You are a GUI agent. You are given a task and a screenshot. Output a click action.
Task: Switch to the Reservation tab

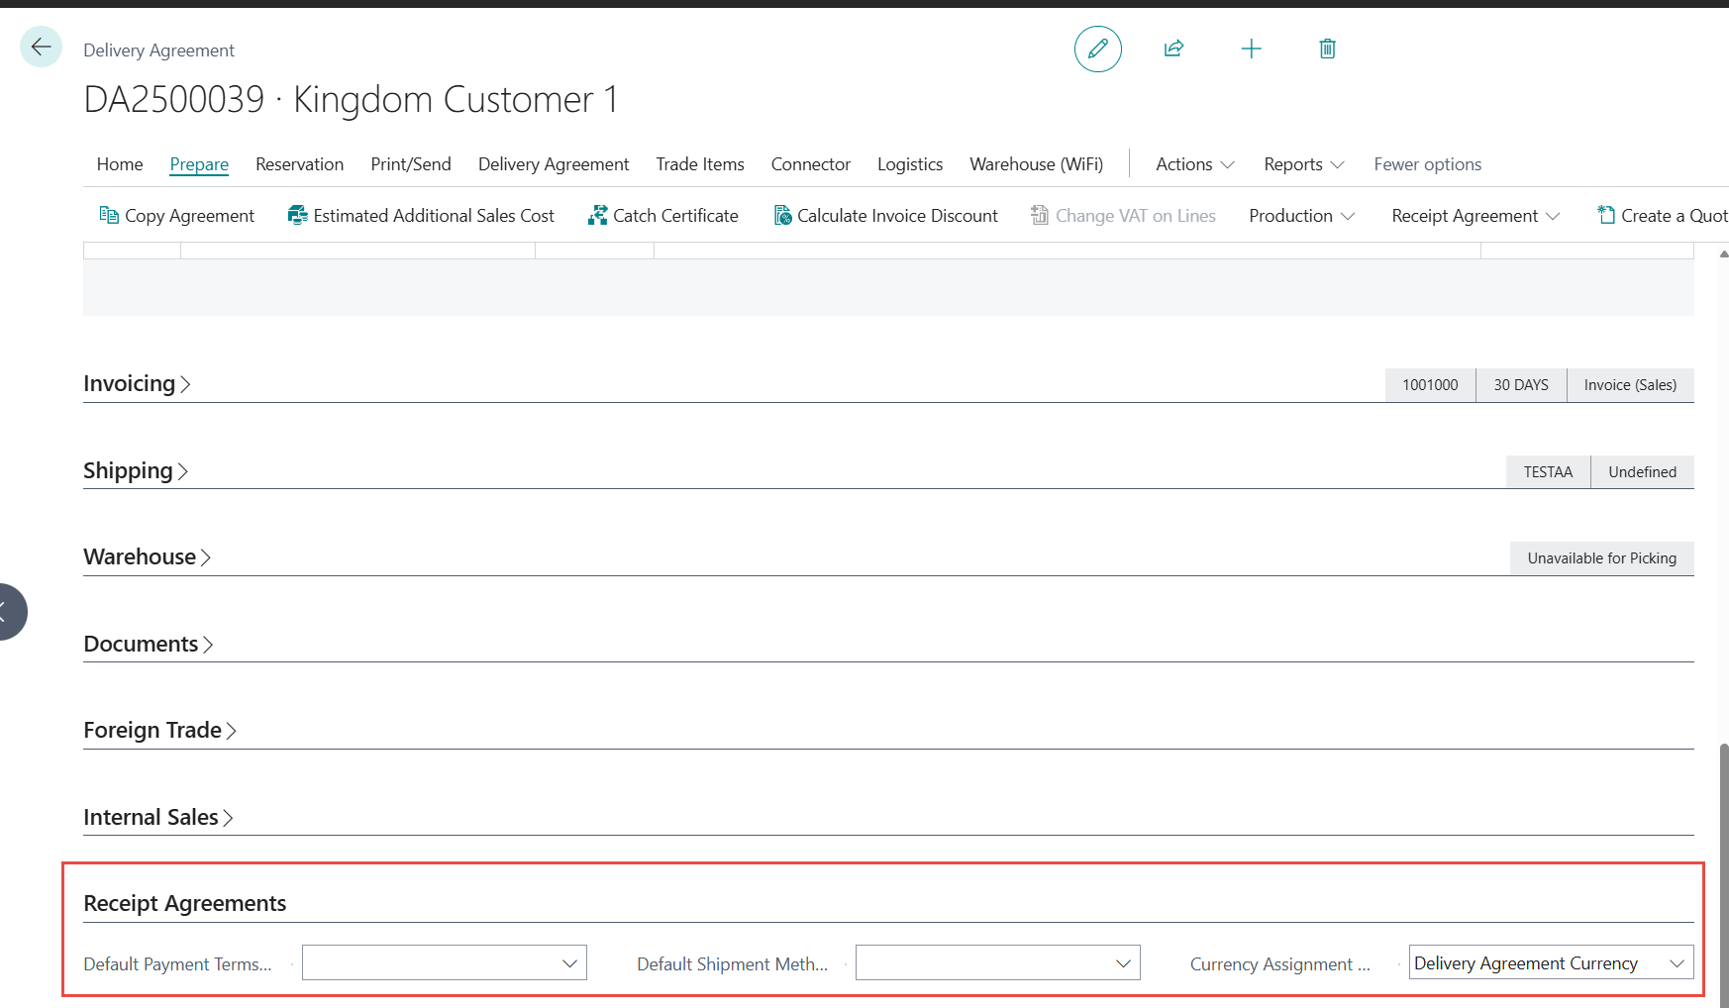tap(299, 164)
